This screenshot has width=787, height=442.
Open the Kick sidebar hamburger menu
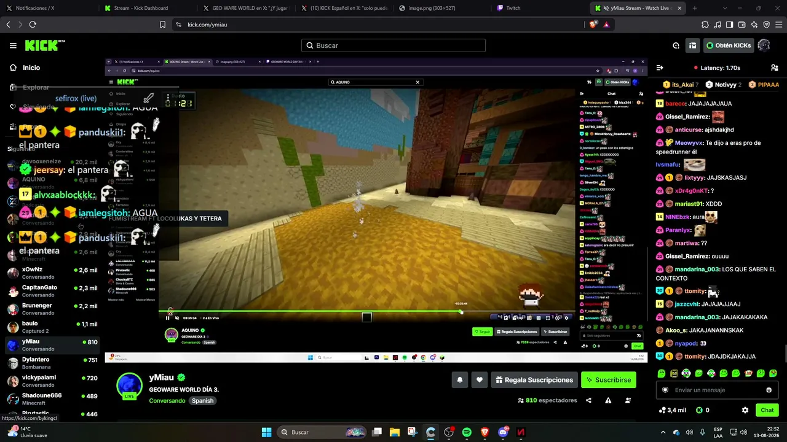click(x=13, y=45)
